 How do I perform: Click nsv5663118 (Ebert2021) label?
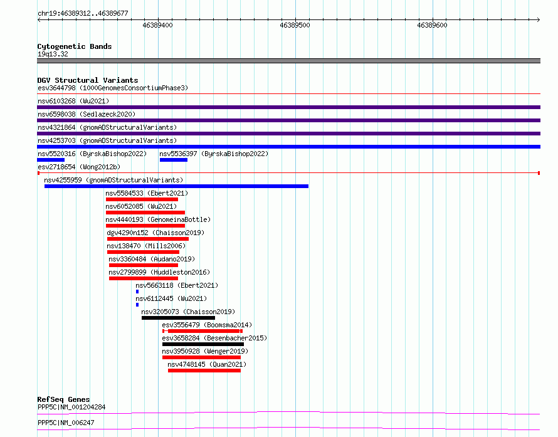pyautogui.click(x=177, y=285)
